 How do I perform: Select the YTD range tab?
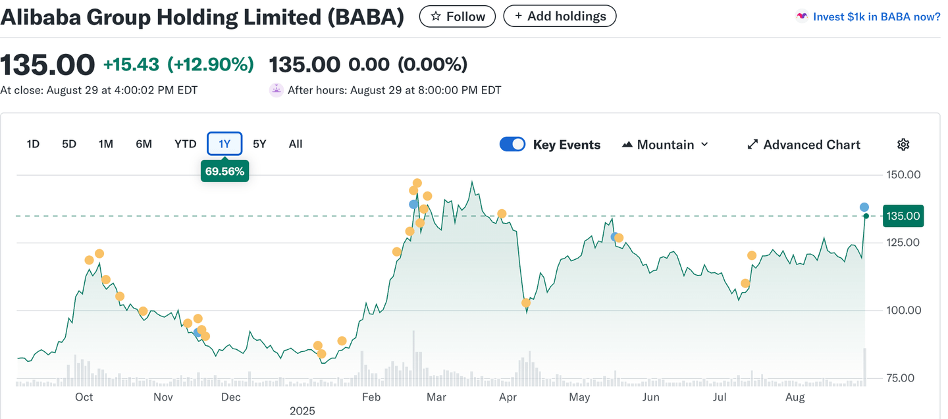pyautogui.click(x=185, y=144)
